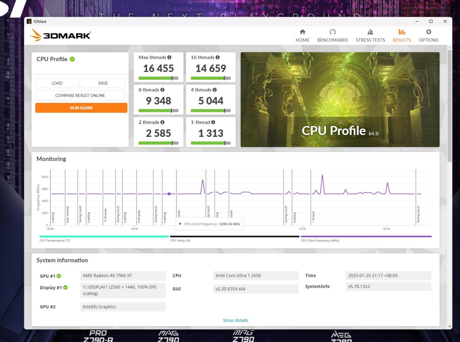Toggle the CPU Utility legend line
The height and width of the screenshot is (342, 460).
click(x=235, y=236)
